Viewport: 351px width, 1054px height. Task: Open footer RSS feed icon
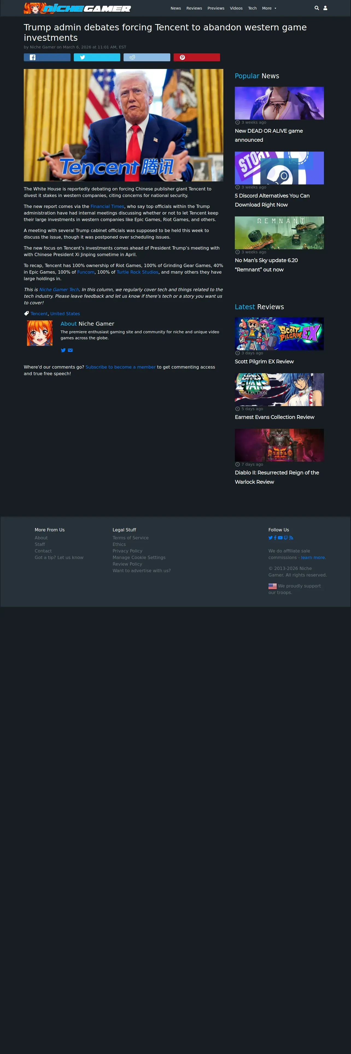291,538
